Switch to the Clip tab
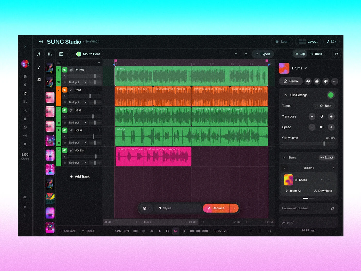 pyautogui.click(x=300, y=54)
